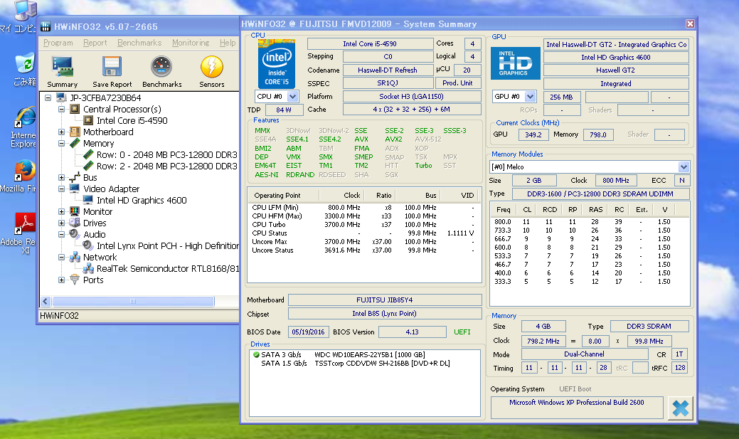Open the Program menu
Image resolution: width=739 pixels, height=439 pixels.
[x=58, y=43]
